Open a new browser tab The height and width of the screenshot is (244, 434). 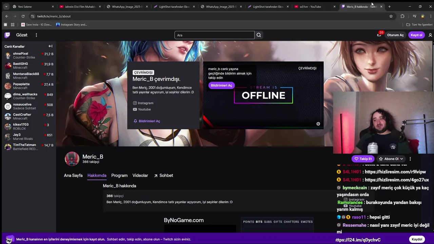[x=389, y=6]
